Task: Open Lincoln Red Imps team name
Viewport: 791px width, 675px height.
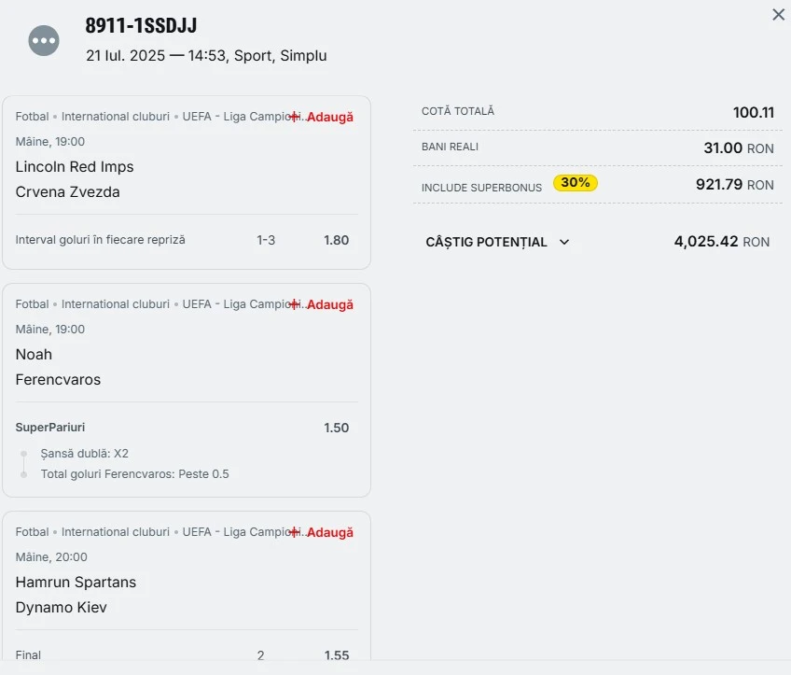Action: coord(75,166)
